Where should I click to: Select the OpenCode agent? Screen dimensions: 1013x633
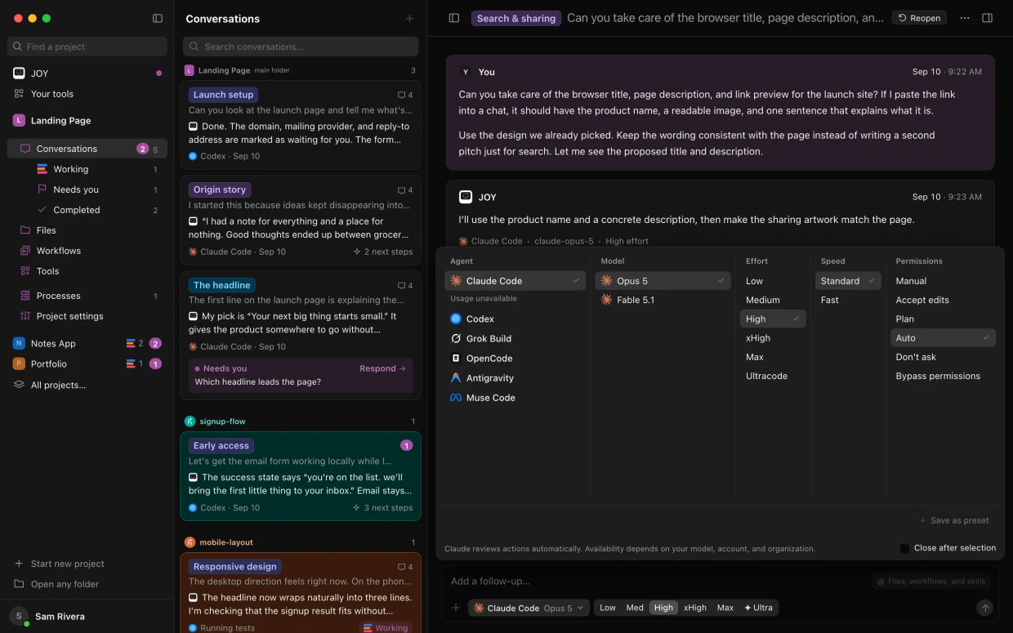515,358
